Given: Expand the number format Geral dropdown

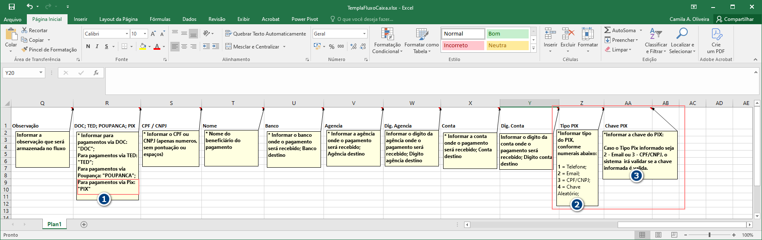Looking at the screenshot, I should pyautogui.click(x=364, y=33).
